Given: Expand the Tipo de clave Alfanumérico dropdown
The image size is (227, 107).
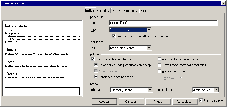Looking at the screenshot, I should (206, 90).
